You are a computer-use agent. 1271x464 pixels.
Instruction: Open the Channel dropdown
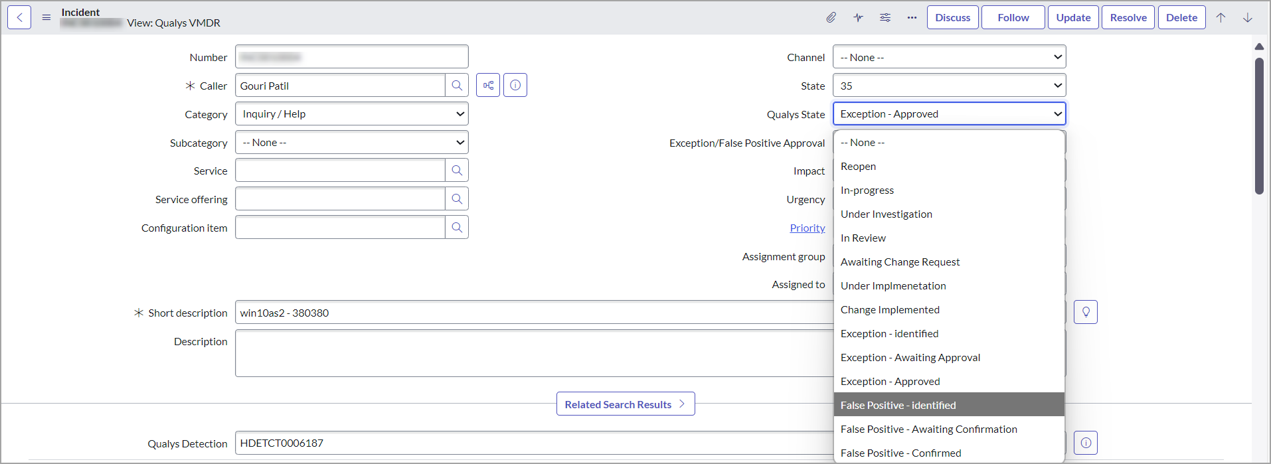[x=949, y=57]
